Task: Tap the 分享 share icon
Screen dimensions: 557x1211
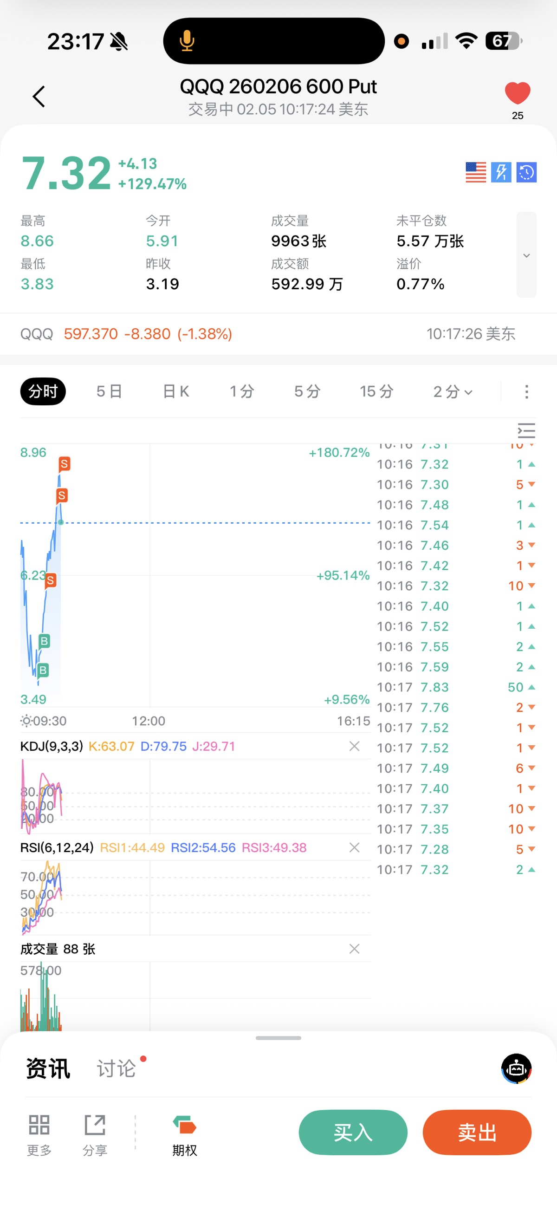Action: (x=95, y=1133)
